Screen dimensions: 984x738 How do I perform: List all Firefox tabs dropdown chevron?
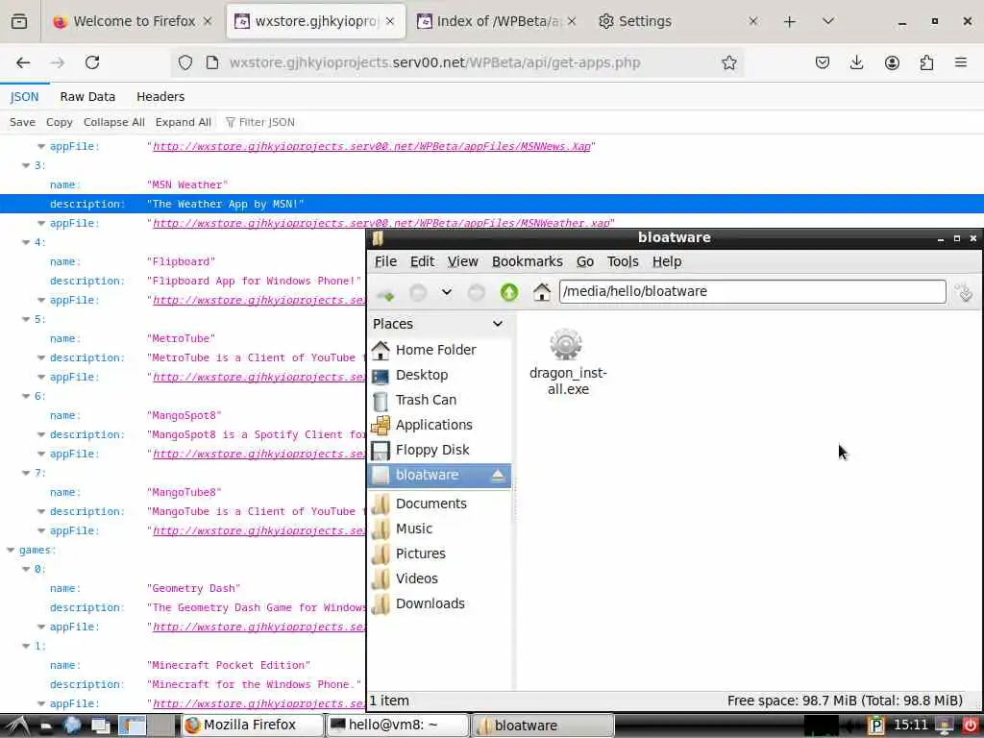coord(828,21)
